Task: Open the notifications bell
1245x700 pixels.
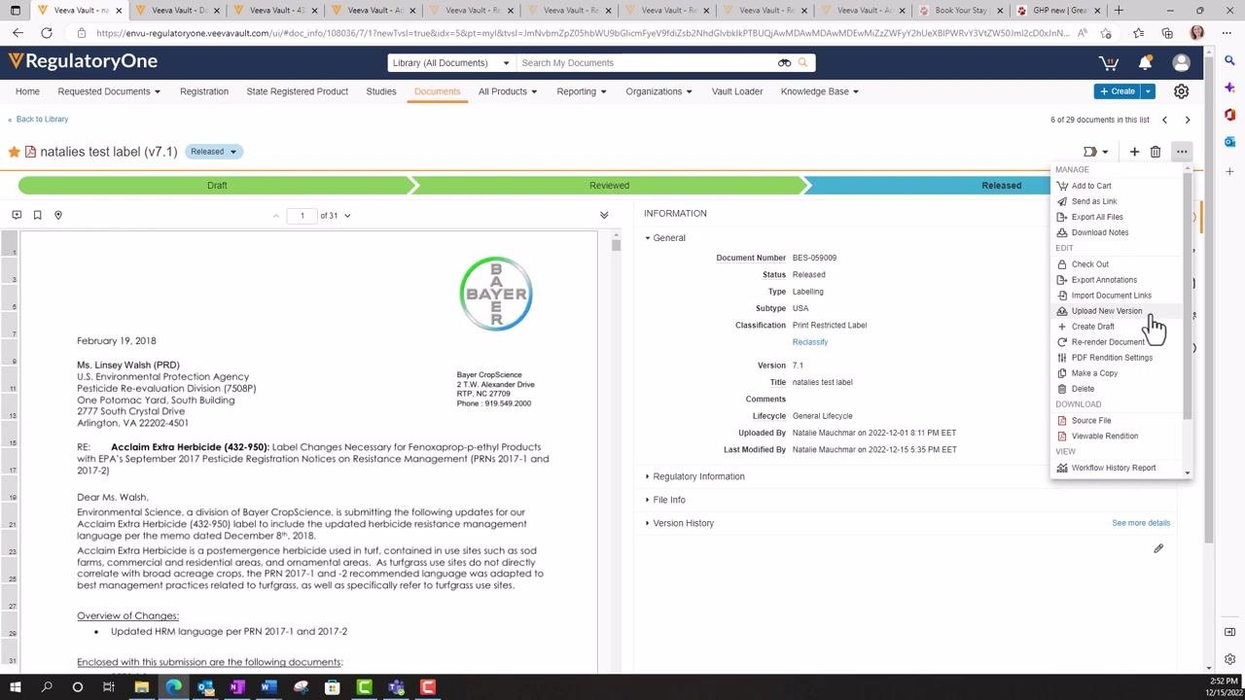Action: [x=1145, y=63]
